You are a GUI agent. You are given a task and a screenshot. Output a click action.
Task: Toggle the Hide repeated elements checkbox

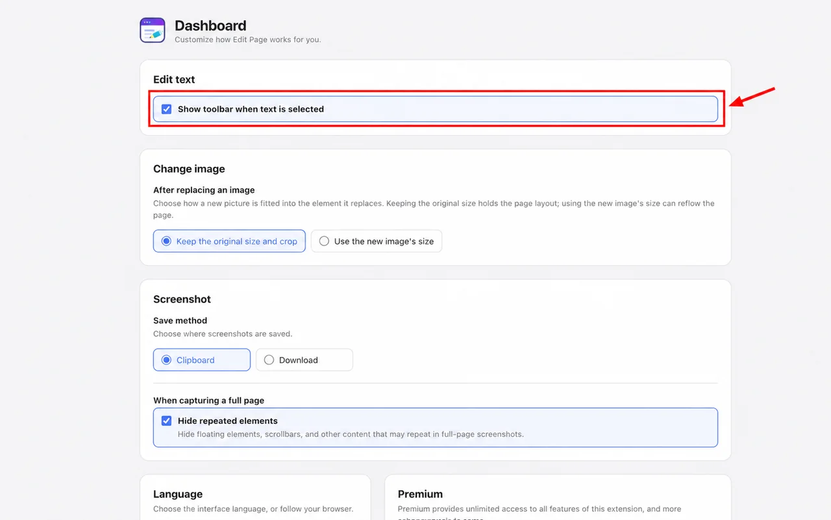click(166, 421)
